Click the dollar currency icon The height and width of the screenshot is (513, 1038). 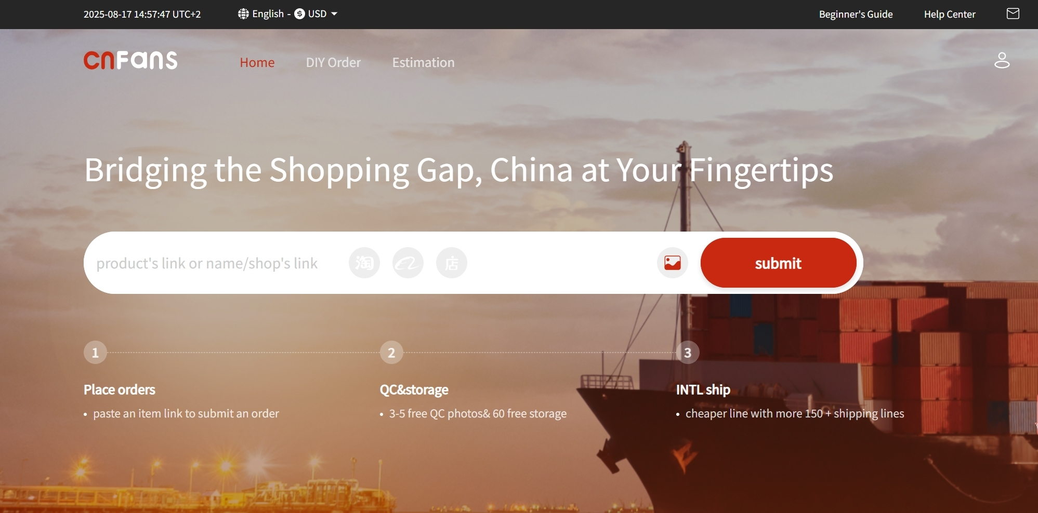click(299, 14)
